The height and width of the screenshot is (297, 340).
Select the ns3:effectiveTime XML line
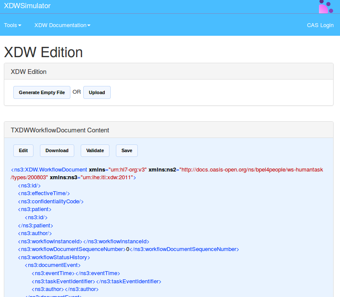pyautogui.click(x=44, y=193)
